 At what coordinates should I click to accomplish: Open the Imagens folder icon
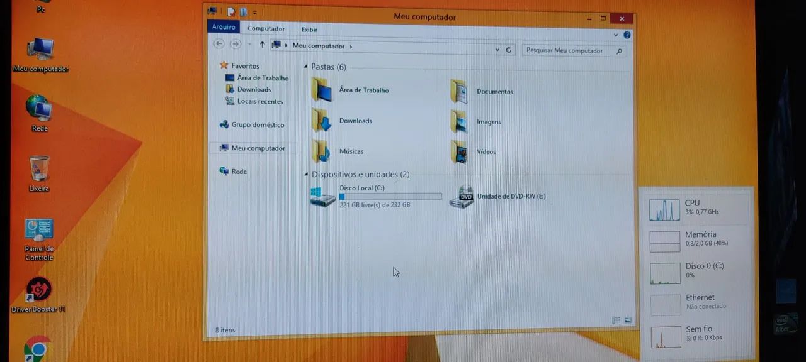pyautogui.click(x=459, y=121)
